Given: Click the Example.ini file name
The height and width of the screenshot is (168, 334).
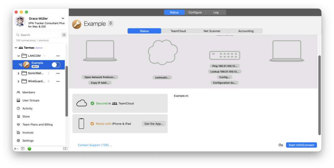Looking at the screenshot, I should pos(181,96).
